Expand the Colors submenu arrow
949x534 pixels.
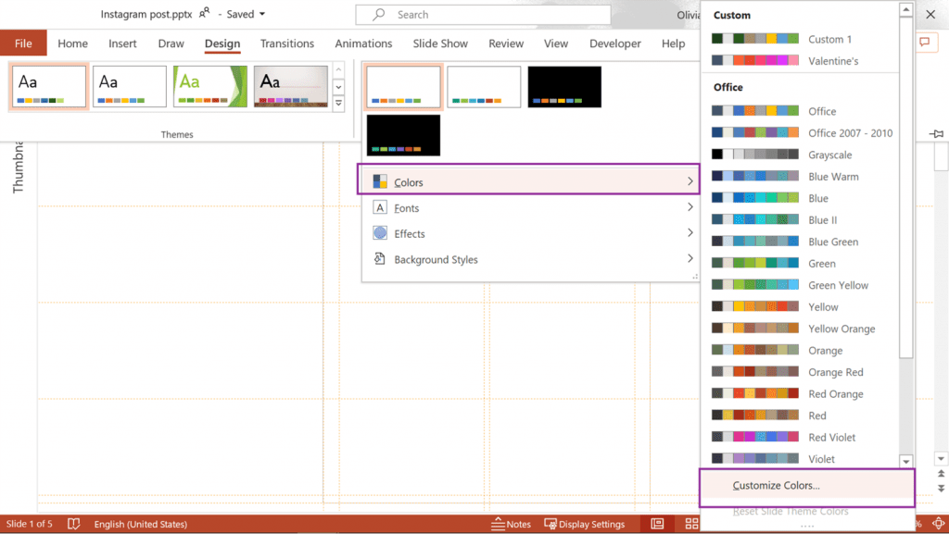tap(690, 180)
